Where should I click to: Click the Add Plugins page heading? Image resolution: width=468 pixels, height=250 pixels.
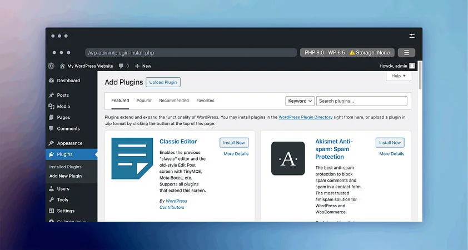pyautogui.click(x=124, y=82)
